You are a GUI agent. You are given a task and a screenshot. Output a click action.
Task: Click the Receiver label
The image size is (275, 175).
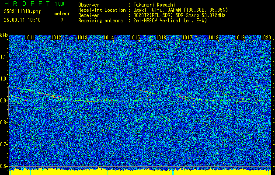pos(89,15)
